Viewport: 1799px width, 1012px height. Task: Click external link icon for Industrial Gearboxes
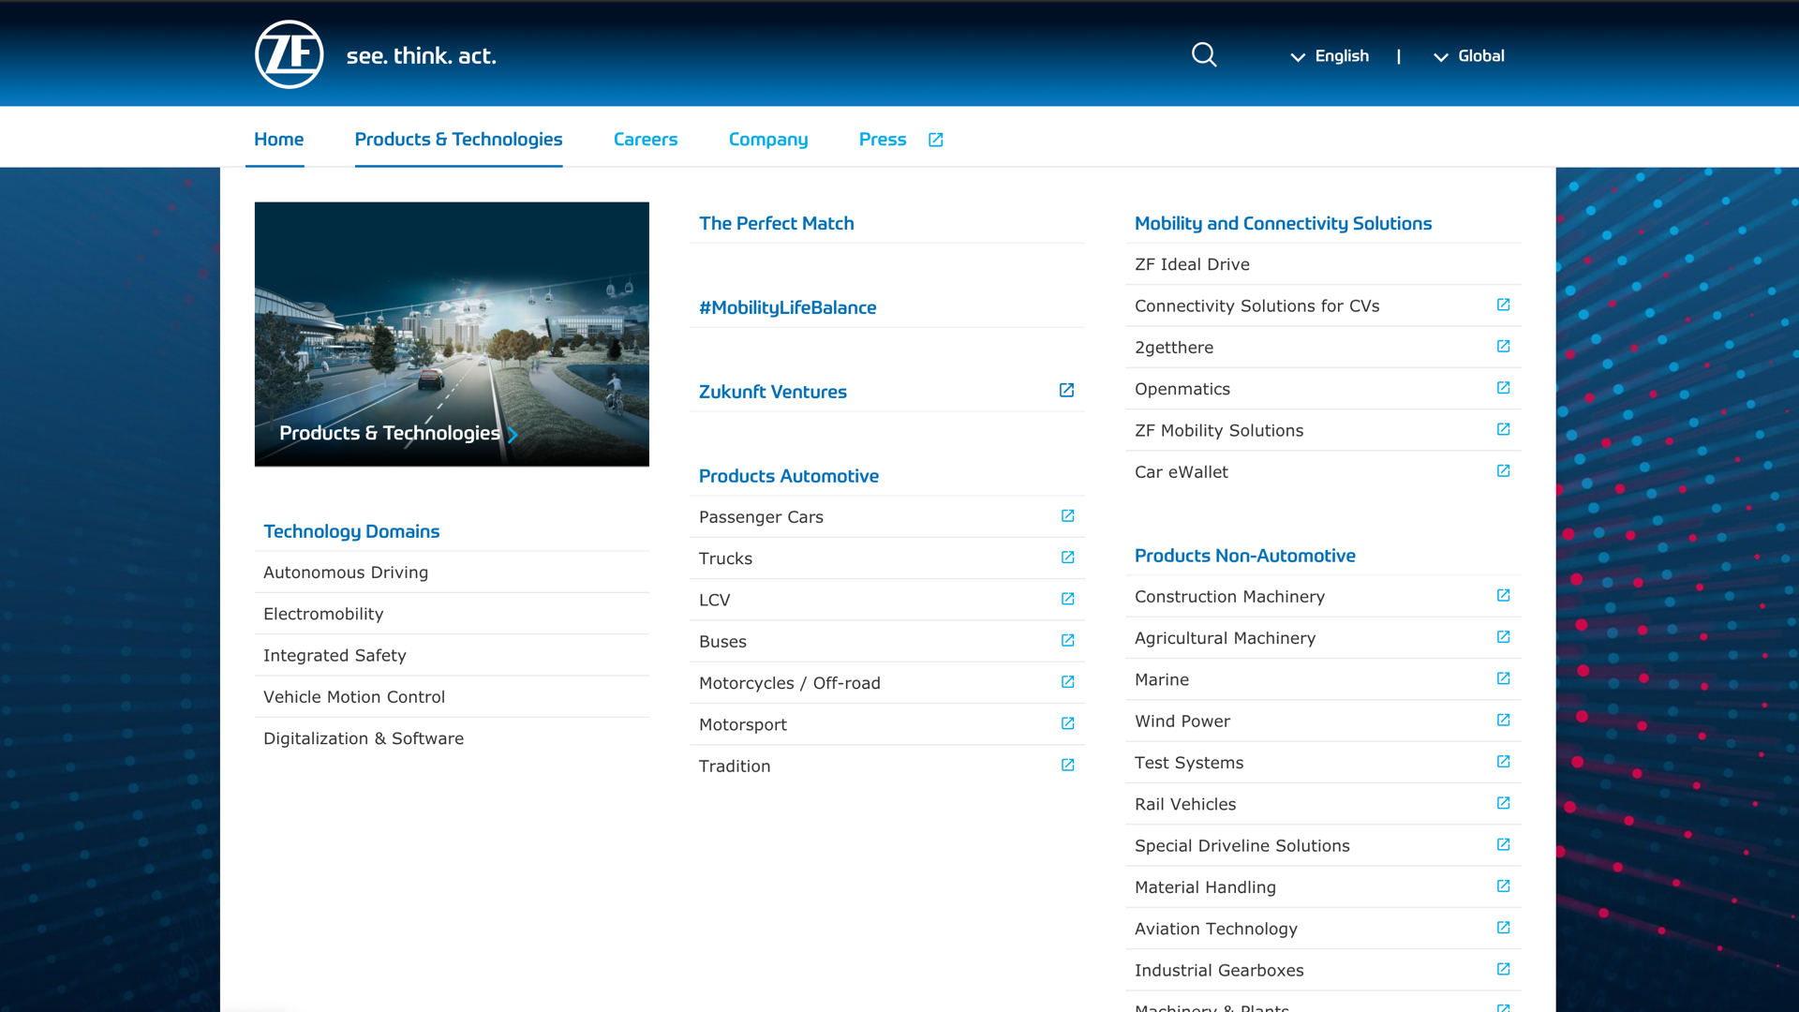pos(1503,970)
